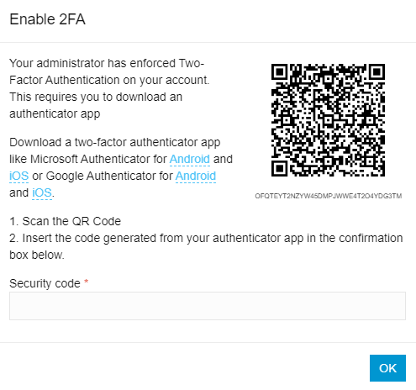Select the 'Scan the QR Code' step
Image resolution: width=416 pixels, height=390 pixels.
point(65,221)
